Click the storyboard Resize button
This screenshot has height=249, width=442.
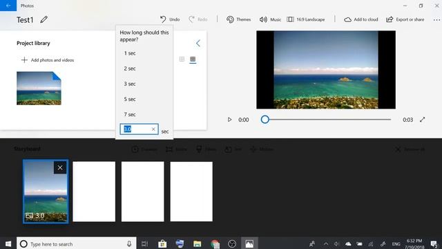176,149
